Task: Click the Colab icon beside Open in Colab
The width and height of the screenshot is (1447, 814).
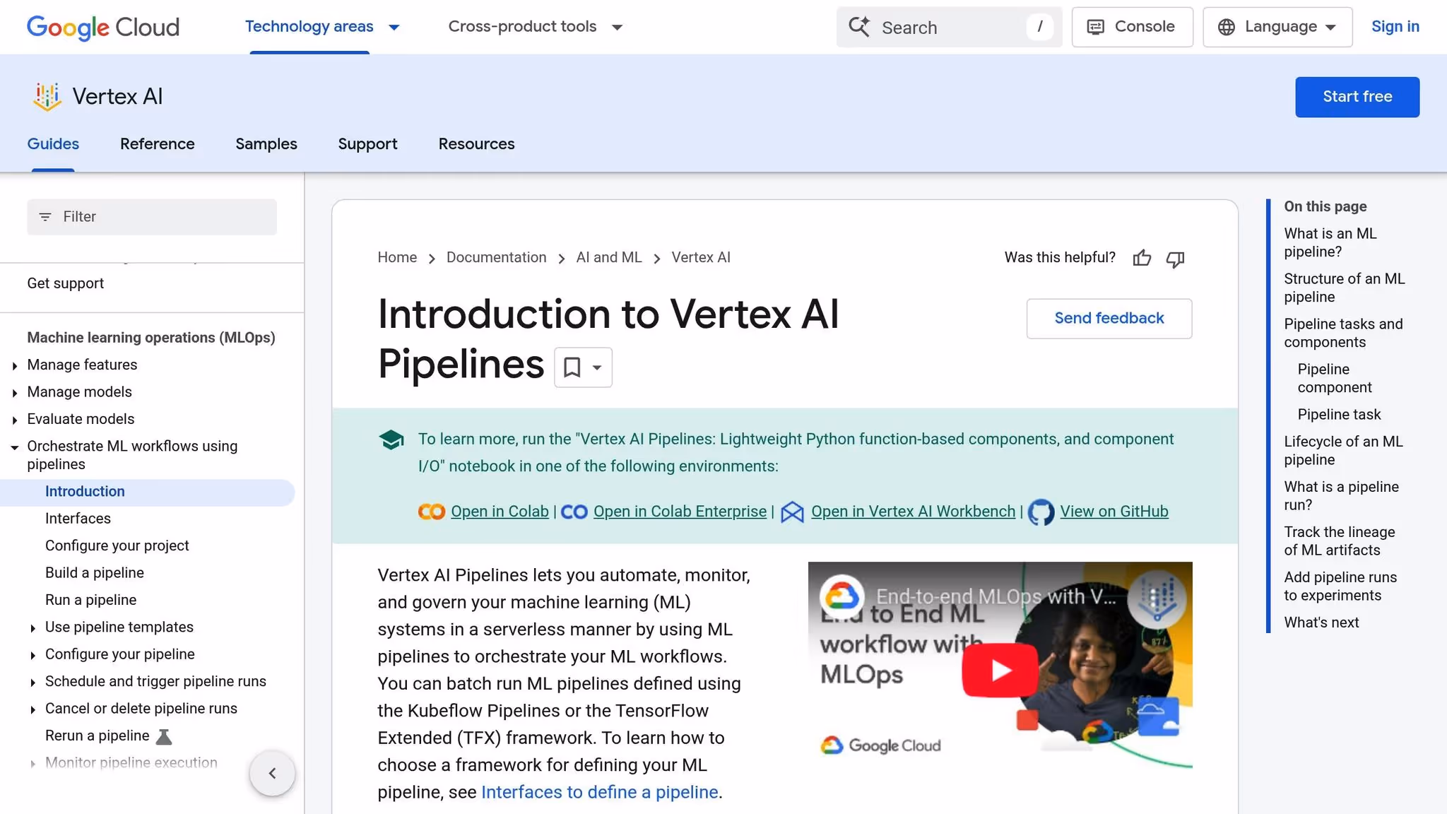Action: [431, 511]
